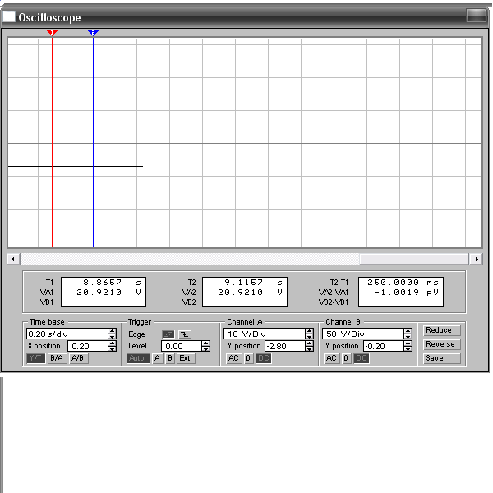The height and width of the screenshot is (493, 493).
Task: Click the horizontal scrollbar thumb
Action: 414,259
